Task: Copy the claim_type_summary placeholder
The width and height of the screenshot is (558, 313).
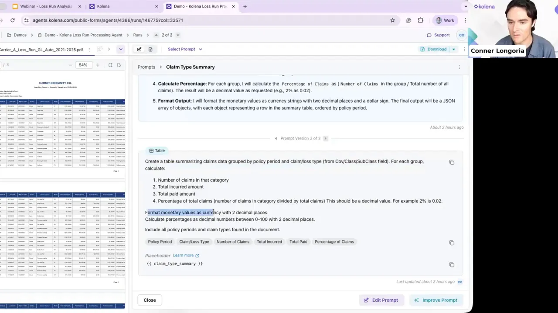Action: click(x=452, y=265)
